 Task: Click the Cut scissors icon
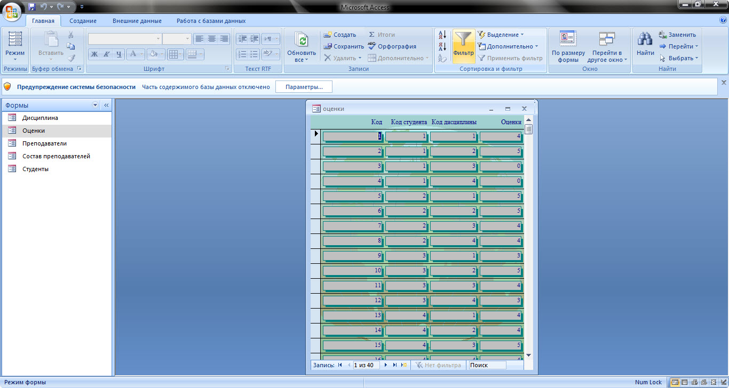(x=70, y=35)
